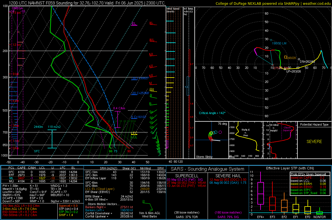Select the highlighted ML parcel row
The height and width of the screenshot is (220, 332).
click(42, 178)
